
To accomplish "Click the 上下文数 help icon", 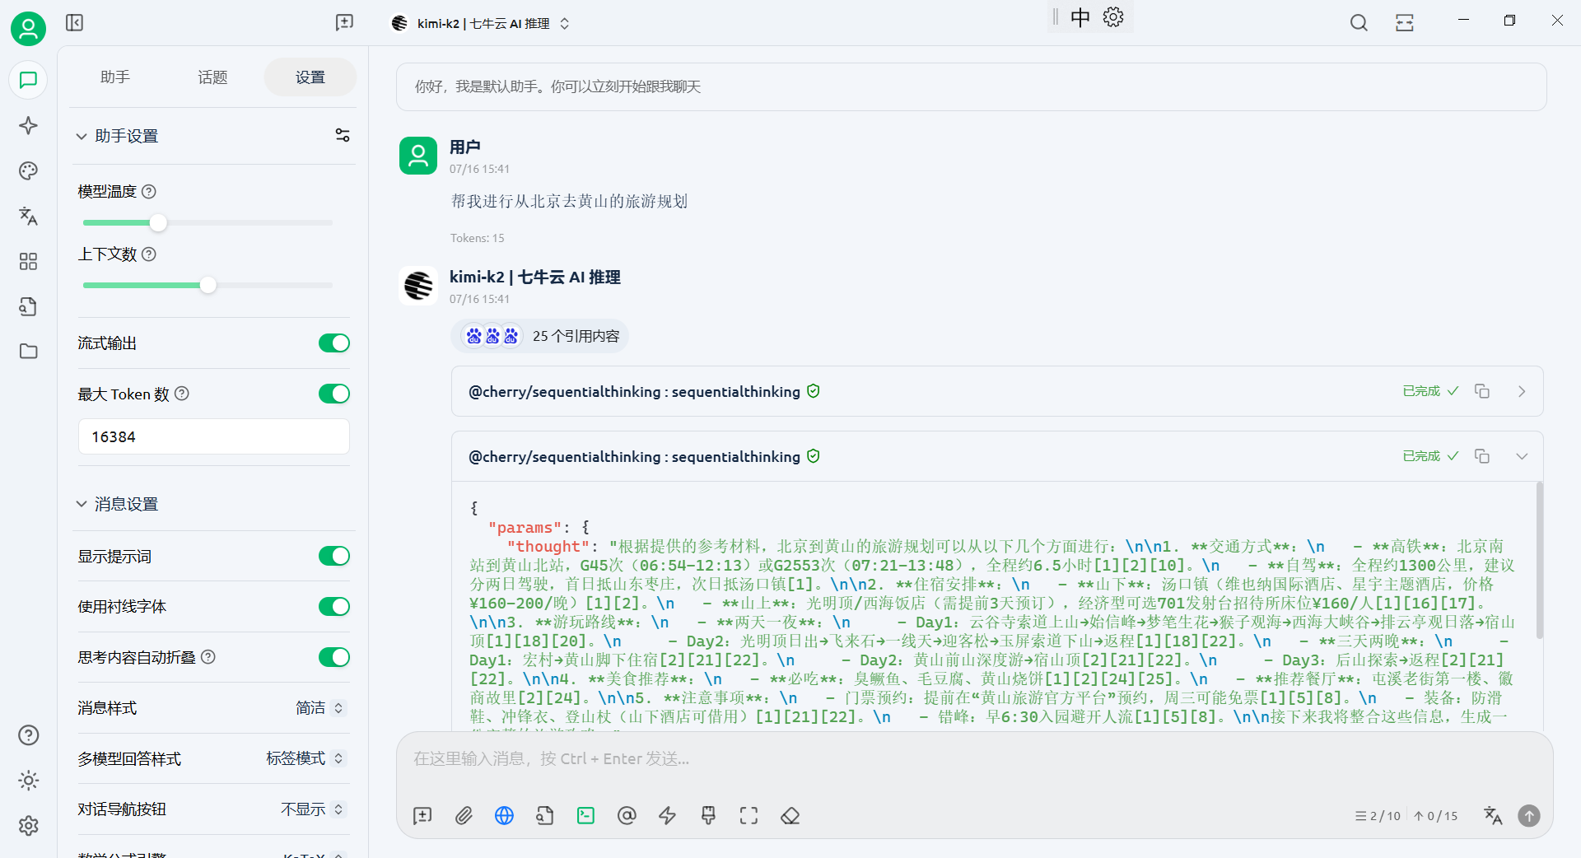I will (x=149, y=254).
